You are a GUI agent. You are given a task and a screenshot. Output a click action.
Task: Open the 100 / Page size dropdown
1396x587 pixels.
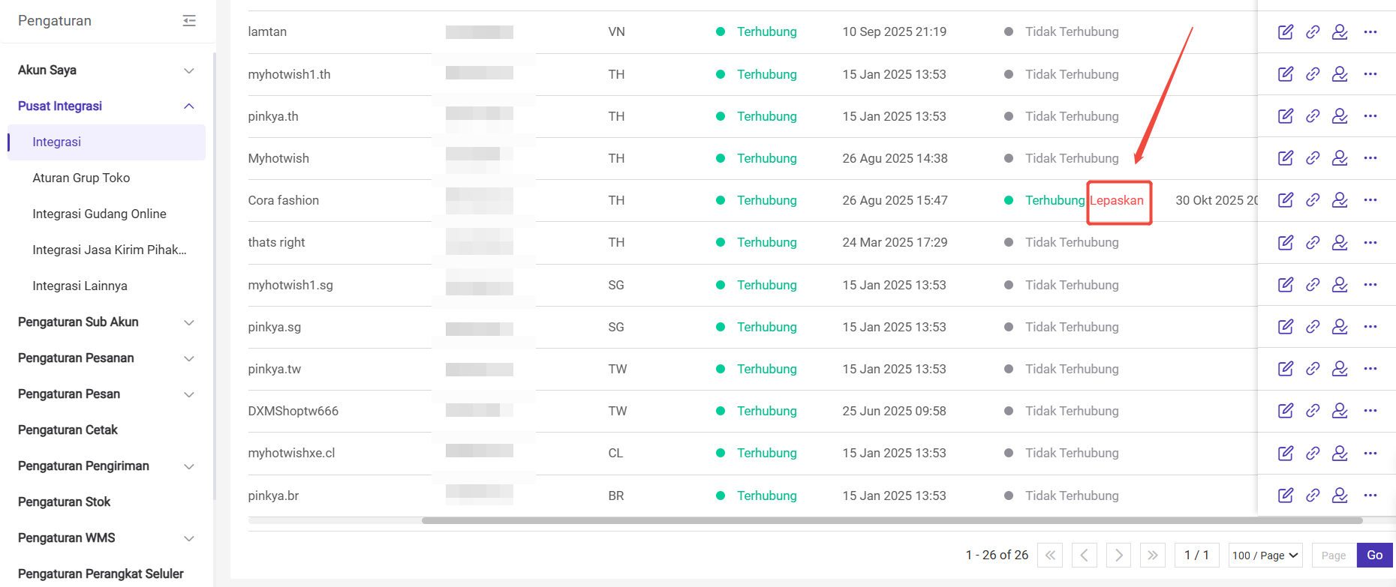coord(1265,556)
